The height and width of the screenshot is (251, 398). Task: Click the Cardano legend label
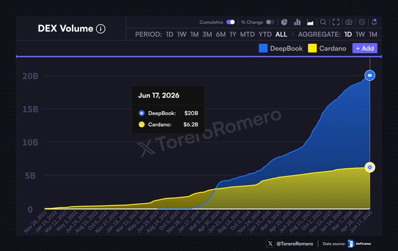(332, 48)
